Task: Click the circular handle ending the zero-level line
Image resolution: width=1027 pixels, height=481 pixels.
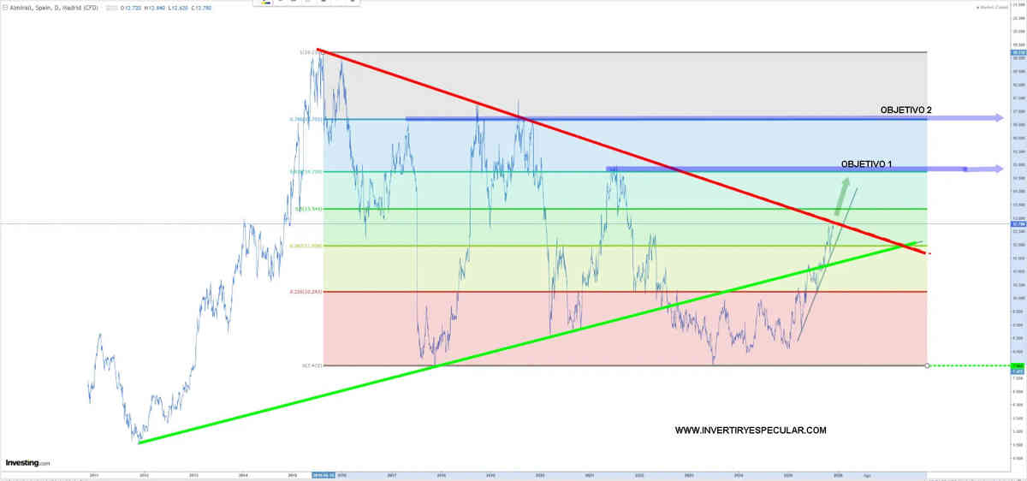Action: pos(928,365)
